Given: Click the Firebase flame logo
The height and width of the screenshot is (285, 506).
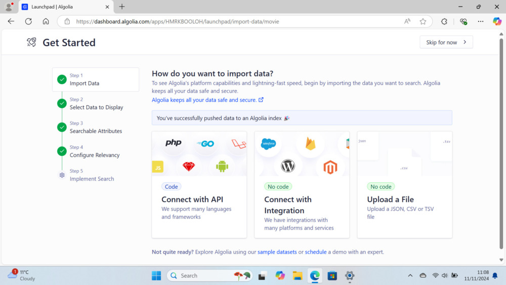Looking at the screenshot, I should pyautogui.click(x=311, y=143).
